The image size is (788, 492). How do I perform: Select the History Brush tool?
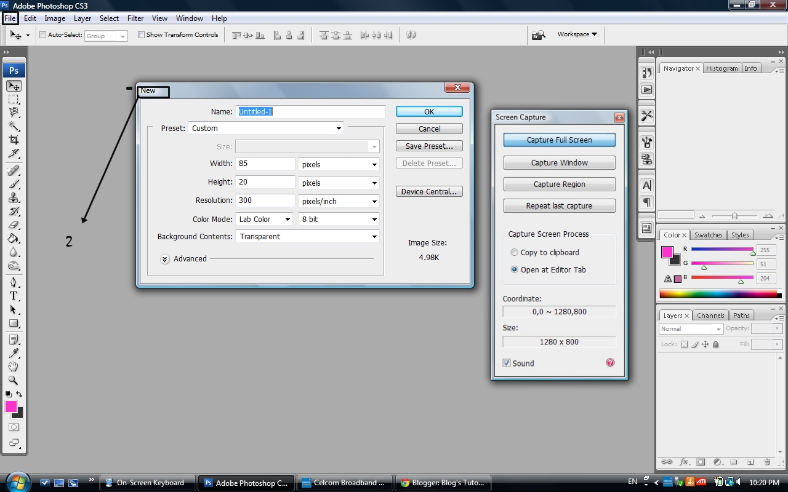[x=14, y=211]
